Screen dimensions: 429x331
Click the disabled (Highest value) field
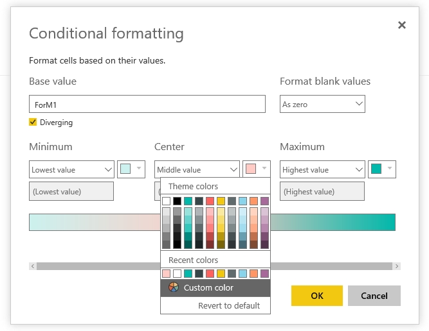coord(322,191)
